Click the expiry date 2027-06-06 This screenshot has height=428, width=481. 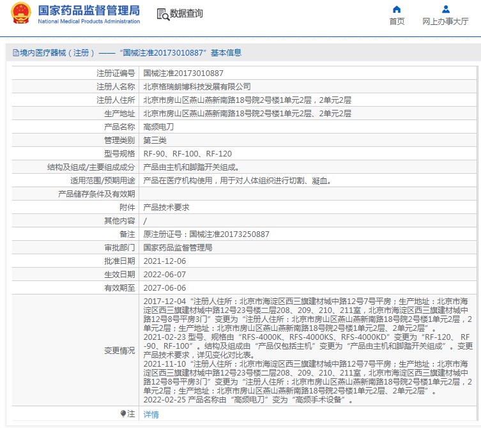pyautogui.click(x=164, y=288)
